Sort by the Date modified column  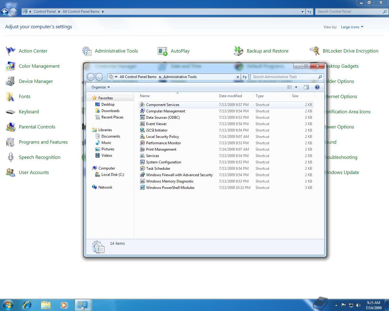[x=230, y=96]
